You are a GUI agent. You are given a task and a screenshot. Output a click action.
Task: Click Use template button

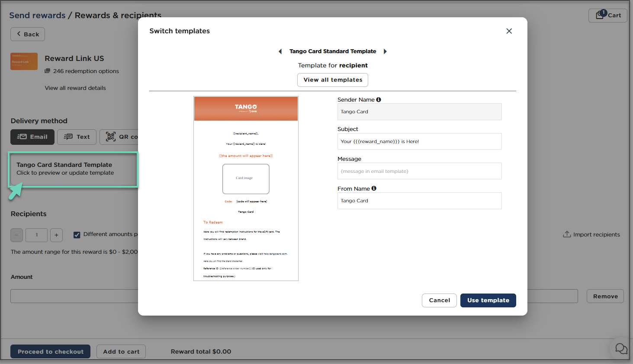tap(488, 300)
